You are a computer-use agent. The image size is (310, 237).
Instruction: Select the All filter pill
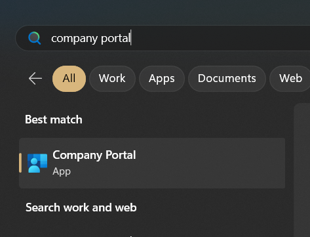tap(69, 79)
